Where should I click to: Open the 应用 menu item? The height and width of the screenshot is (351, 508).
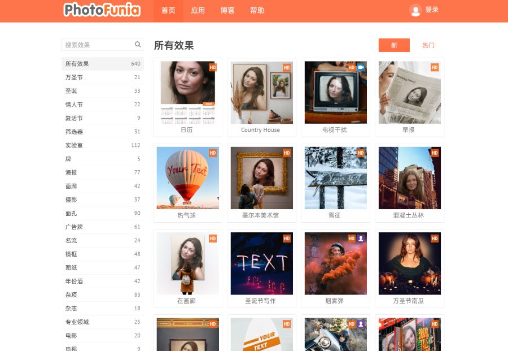[198, 11]
